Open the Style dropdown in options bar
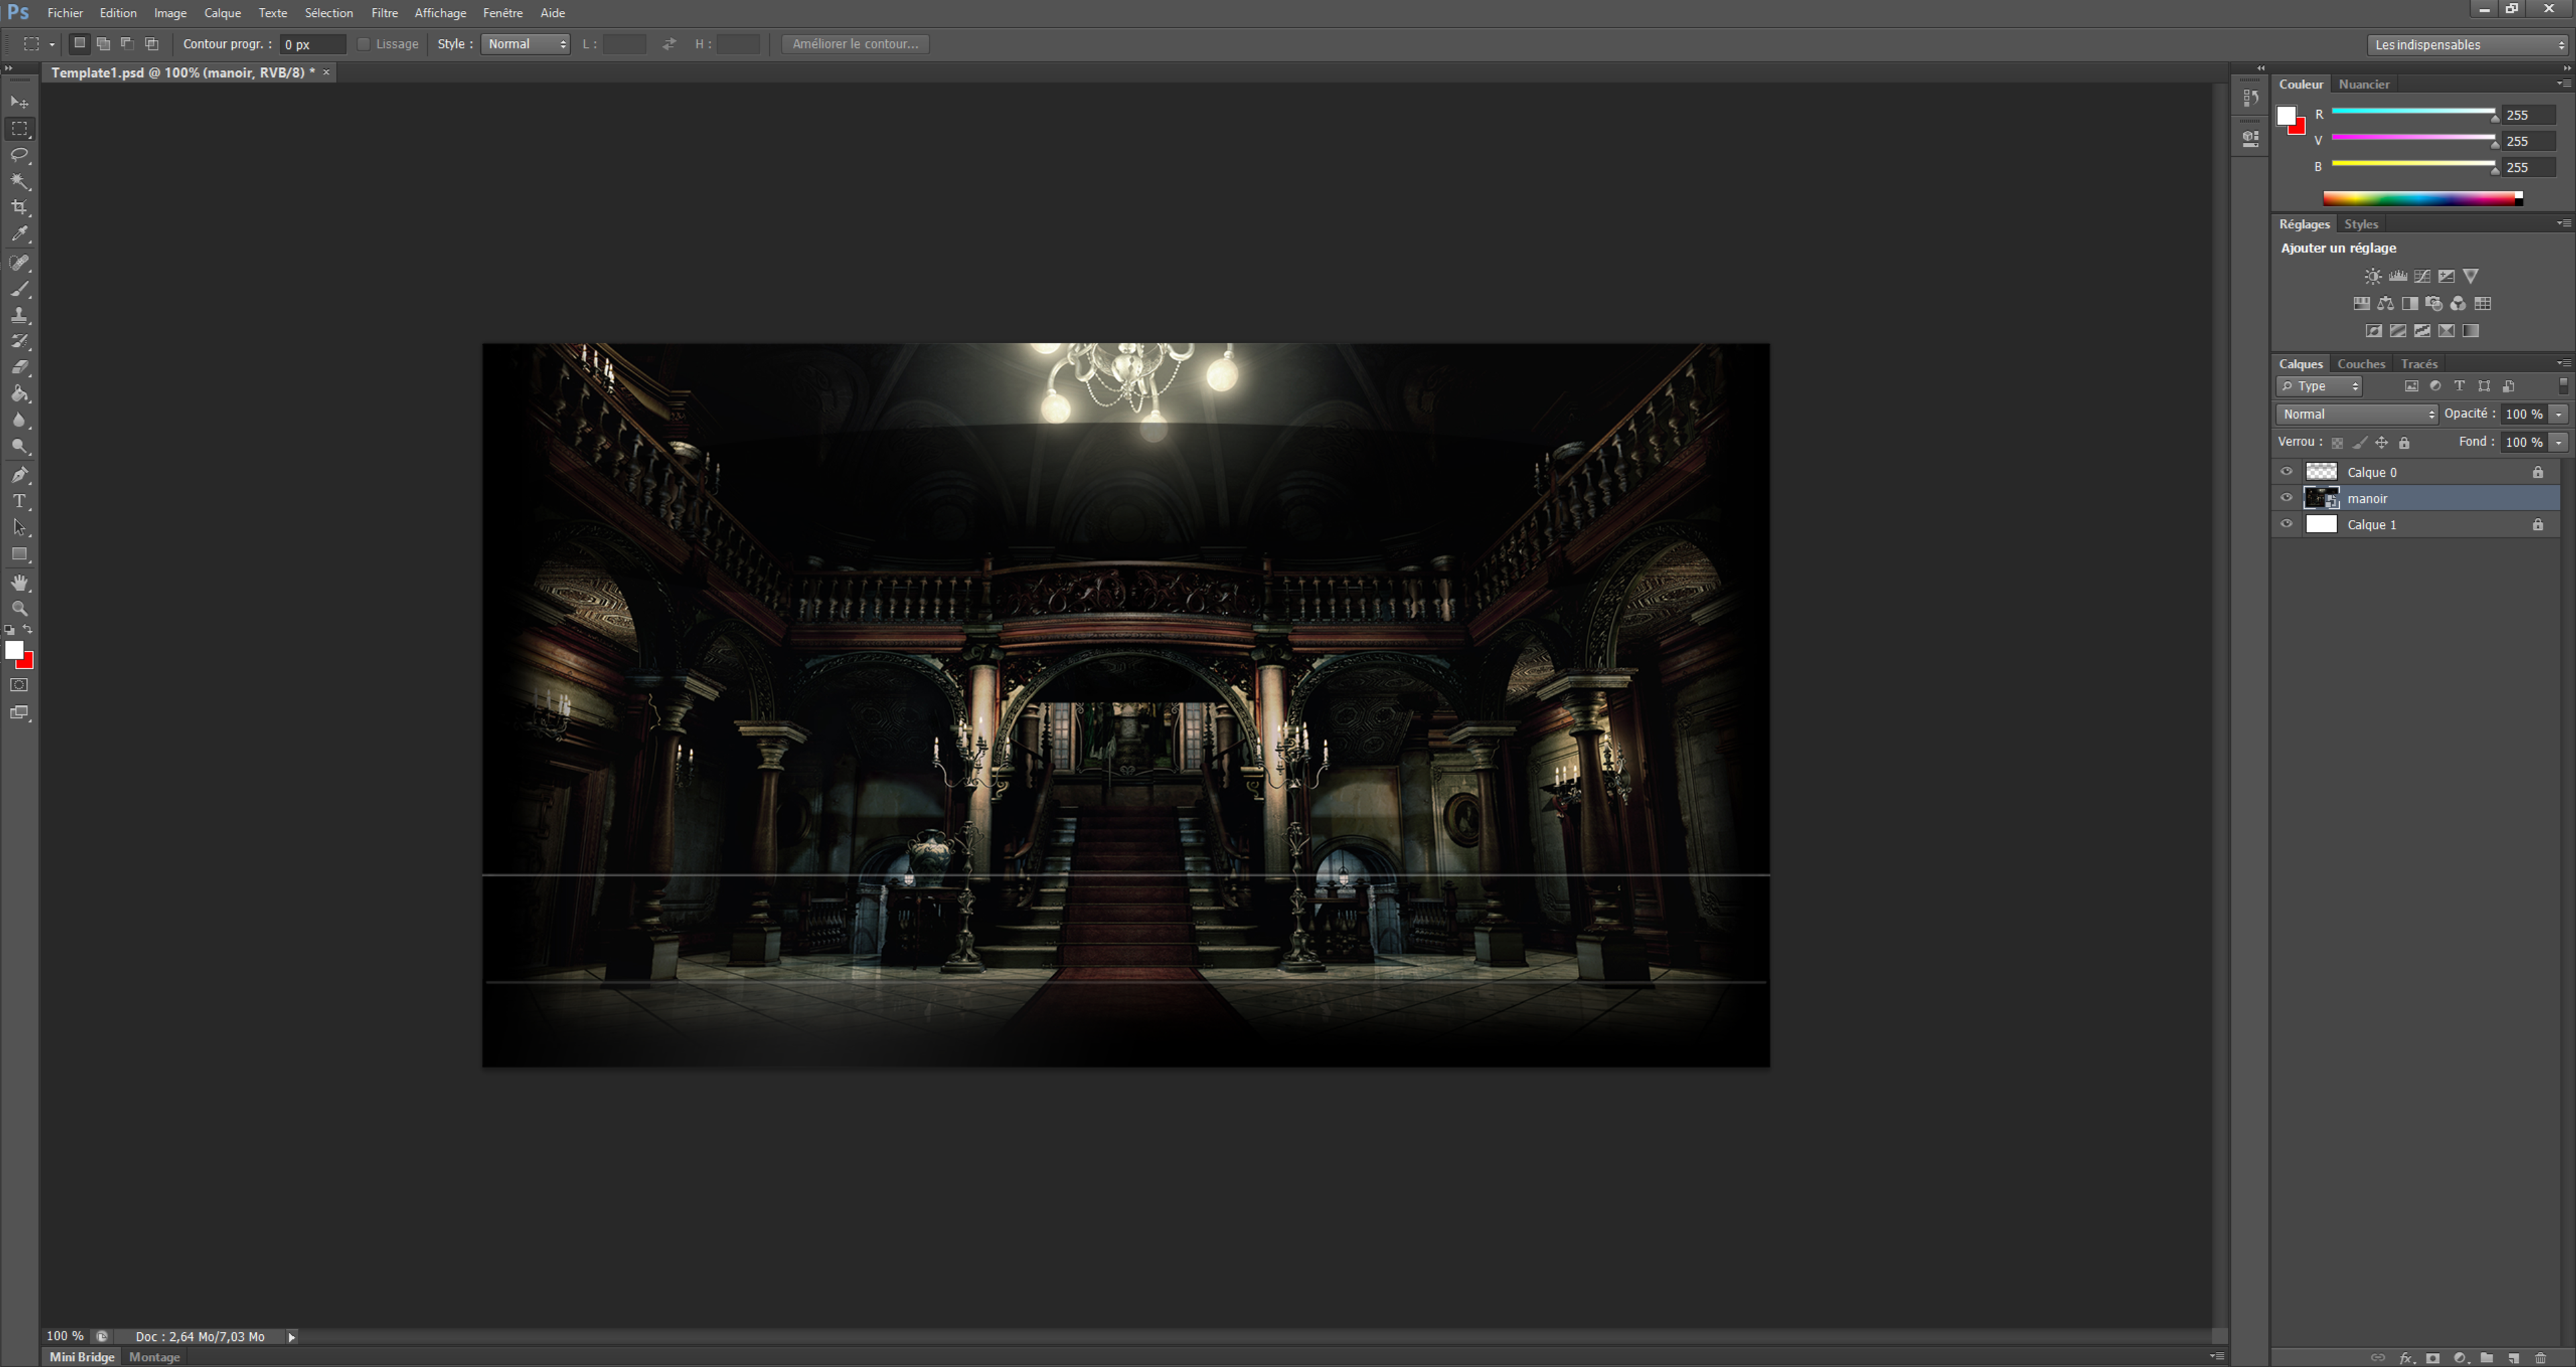The width and height of the screenshot is (2576, 1367). pos(525,44)
